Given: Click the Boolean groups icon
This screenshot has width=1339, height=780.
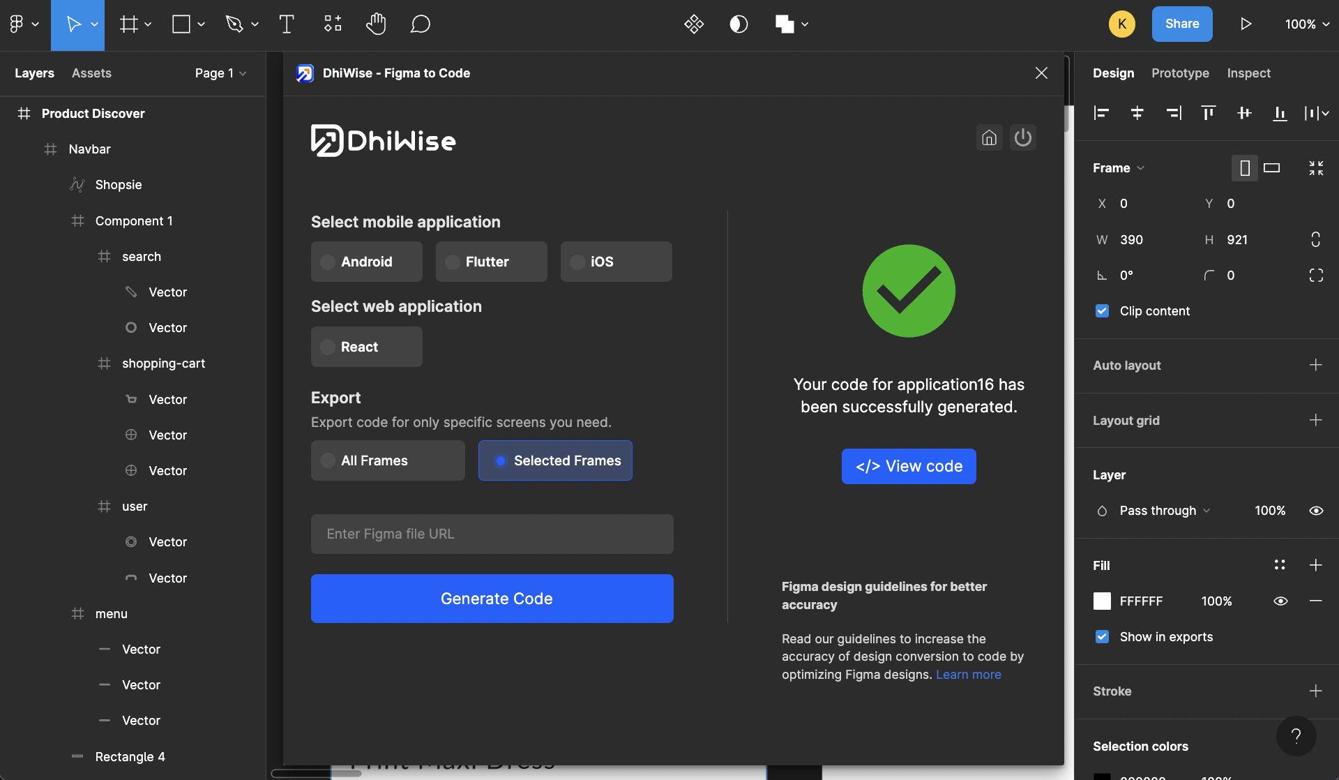Looking at the screenshot, I should pyautogui.click(x=785, y=24).
